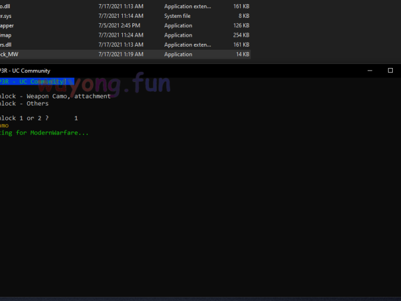401x301 pixels.
Task: Click the 'Weapon Camo, attachment' option line
Action: click(55, 96)
